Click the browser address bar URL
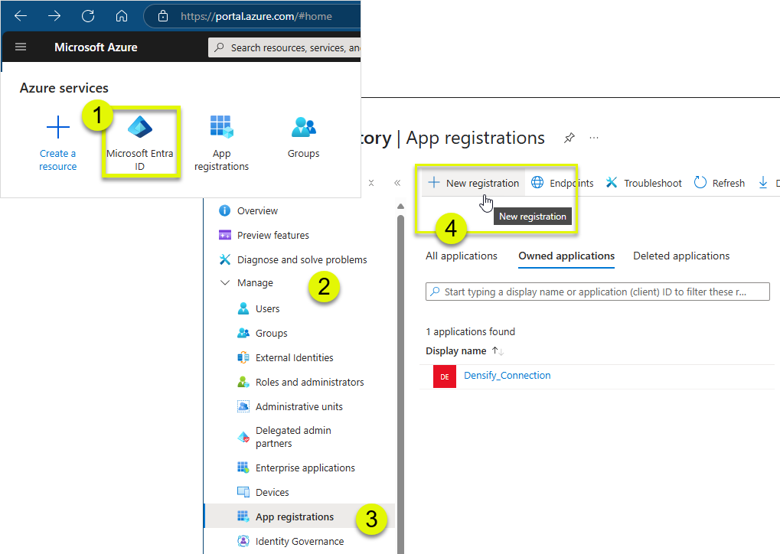780x554 pixels. (256, 16)
